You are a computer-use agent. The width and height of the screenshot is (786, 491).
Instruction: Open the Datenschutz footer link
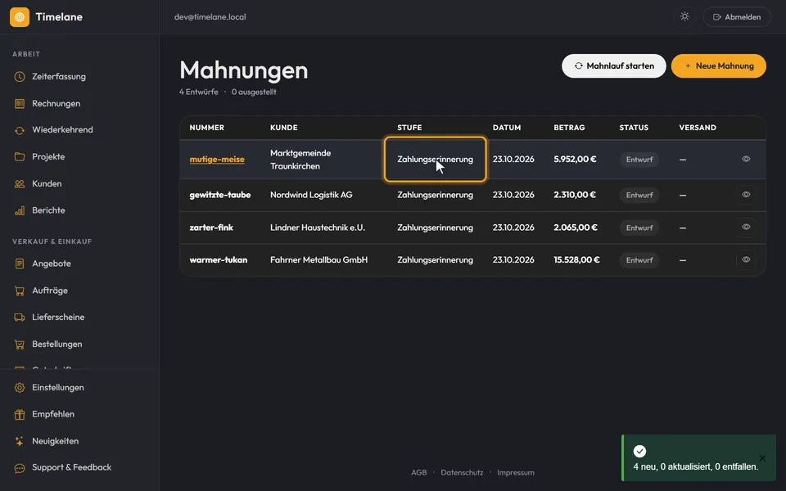462,472
